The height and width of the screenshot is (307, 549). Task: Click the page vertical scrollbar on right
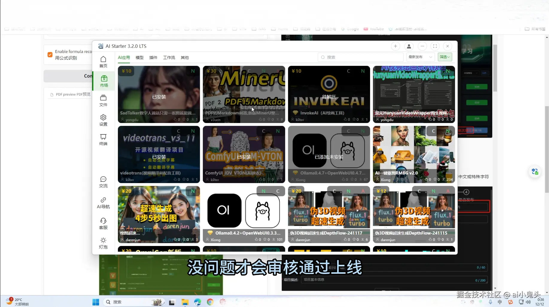coord(547,150)
